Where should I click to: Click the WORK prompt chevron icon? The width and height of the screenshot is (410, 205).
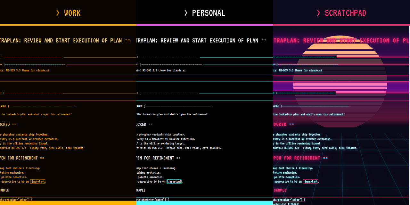pos(58,13)
